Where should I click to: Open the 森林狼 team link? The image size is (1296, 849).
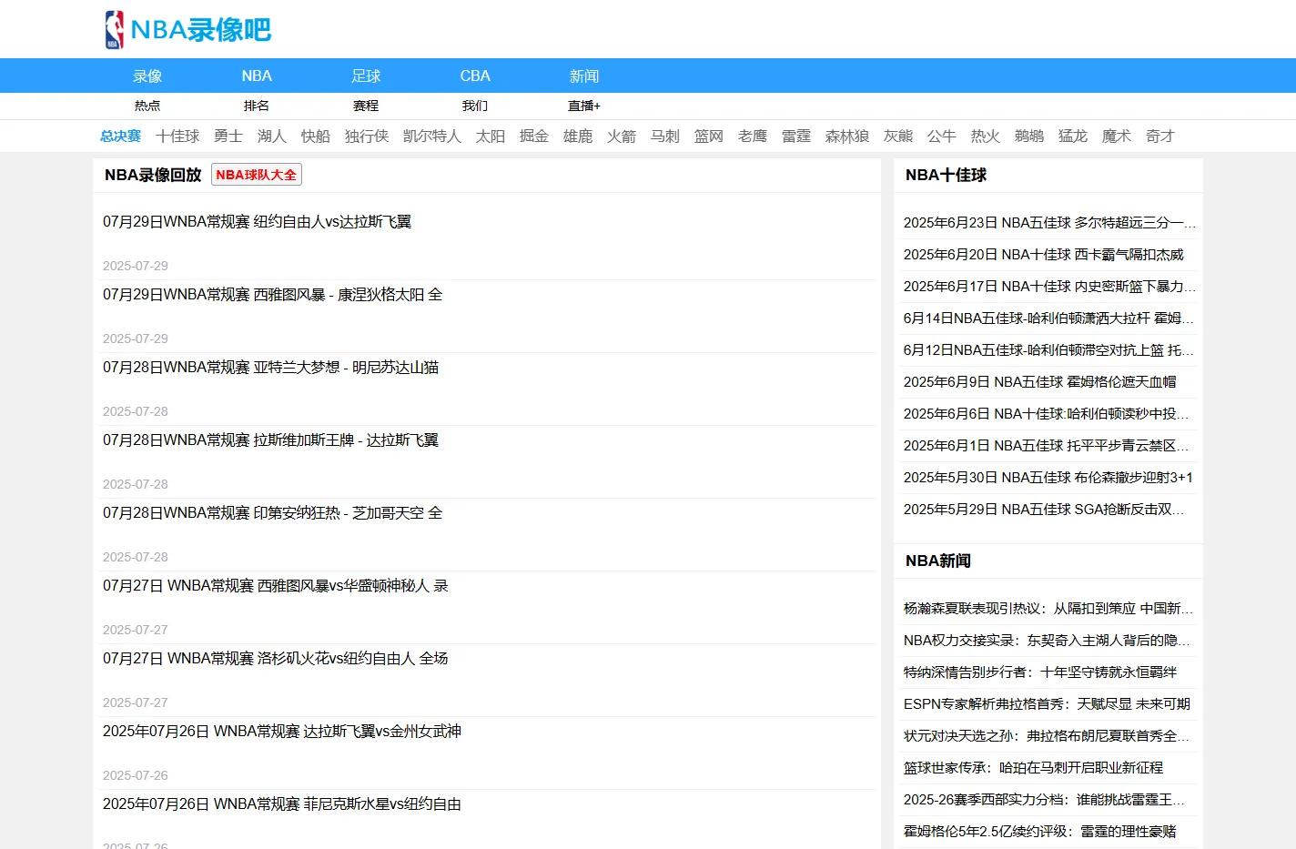[x=847, y=136]
